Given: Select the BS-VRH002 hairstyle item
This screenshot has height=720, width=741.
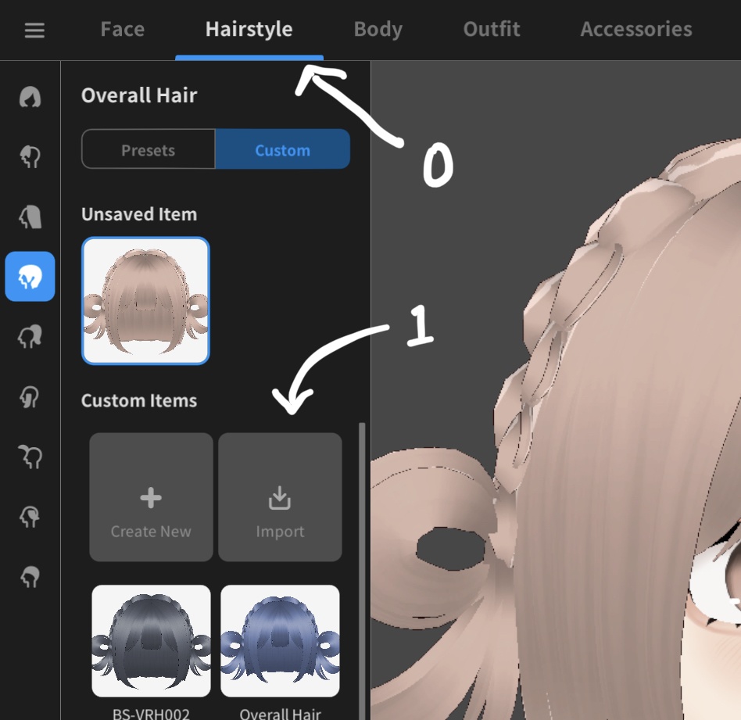Looking at the screenshot, I should tap(150, 641).
